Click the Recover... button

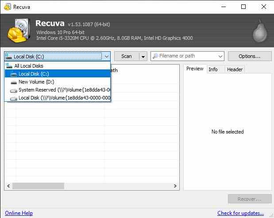coord(250,199)
